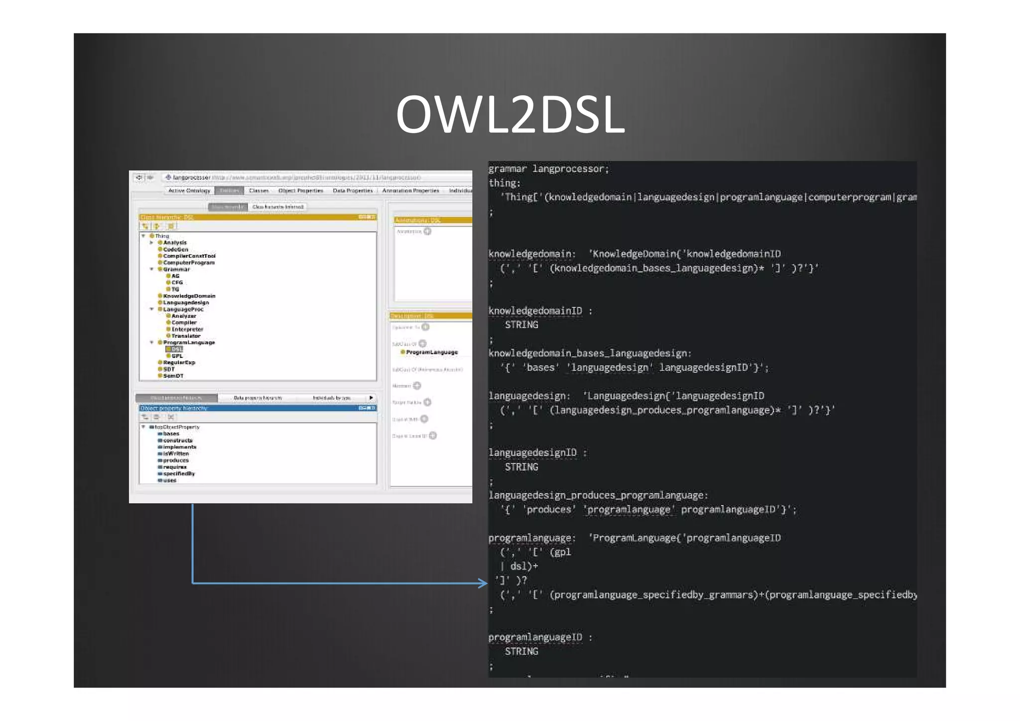Screen dimensions: 1020x721
Task: Select the GPL class
Action: coord(174,356)
